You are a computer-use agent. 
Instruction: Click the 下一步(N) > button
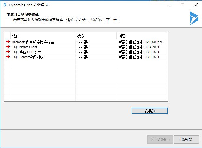pyautogui.click(x=160, y=139)
